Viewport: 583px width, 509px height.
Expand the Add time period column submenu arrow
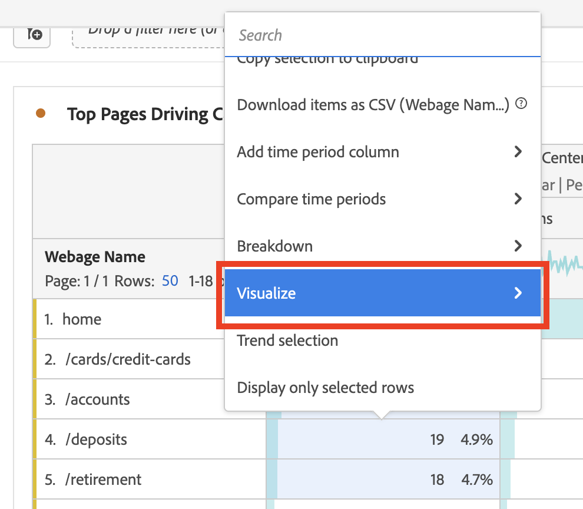(x=518, y=151)
